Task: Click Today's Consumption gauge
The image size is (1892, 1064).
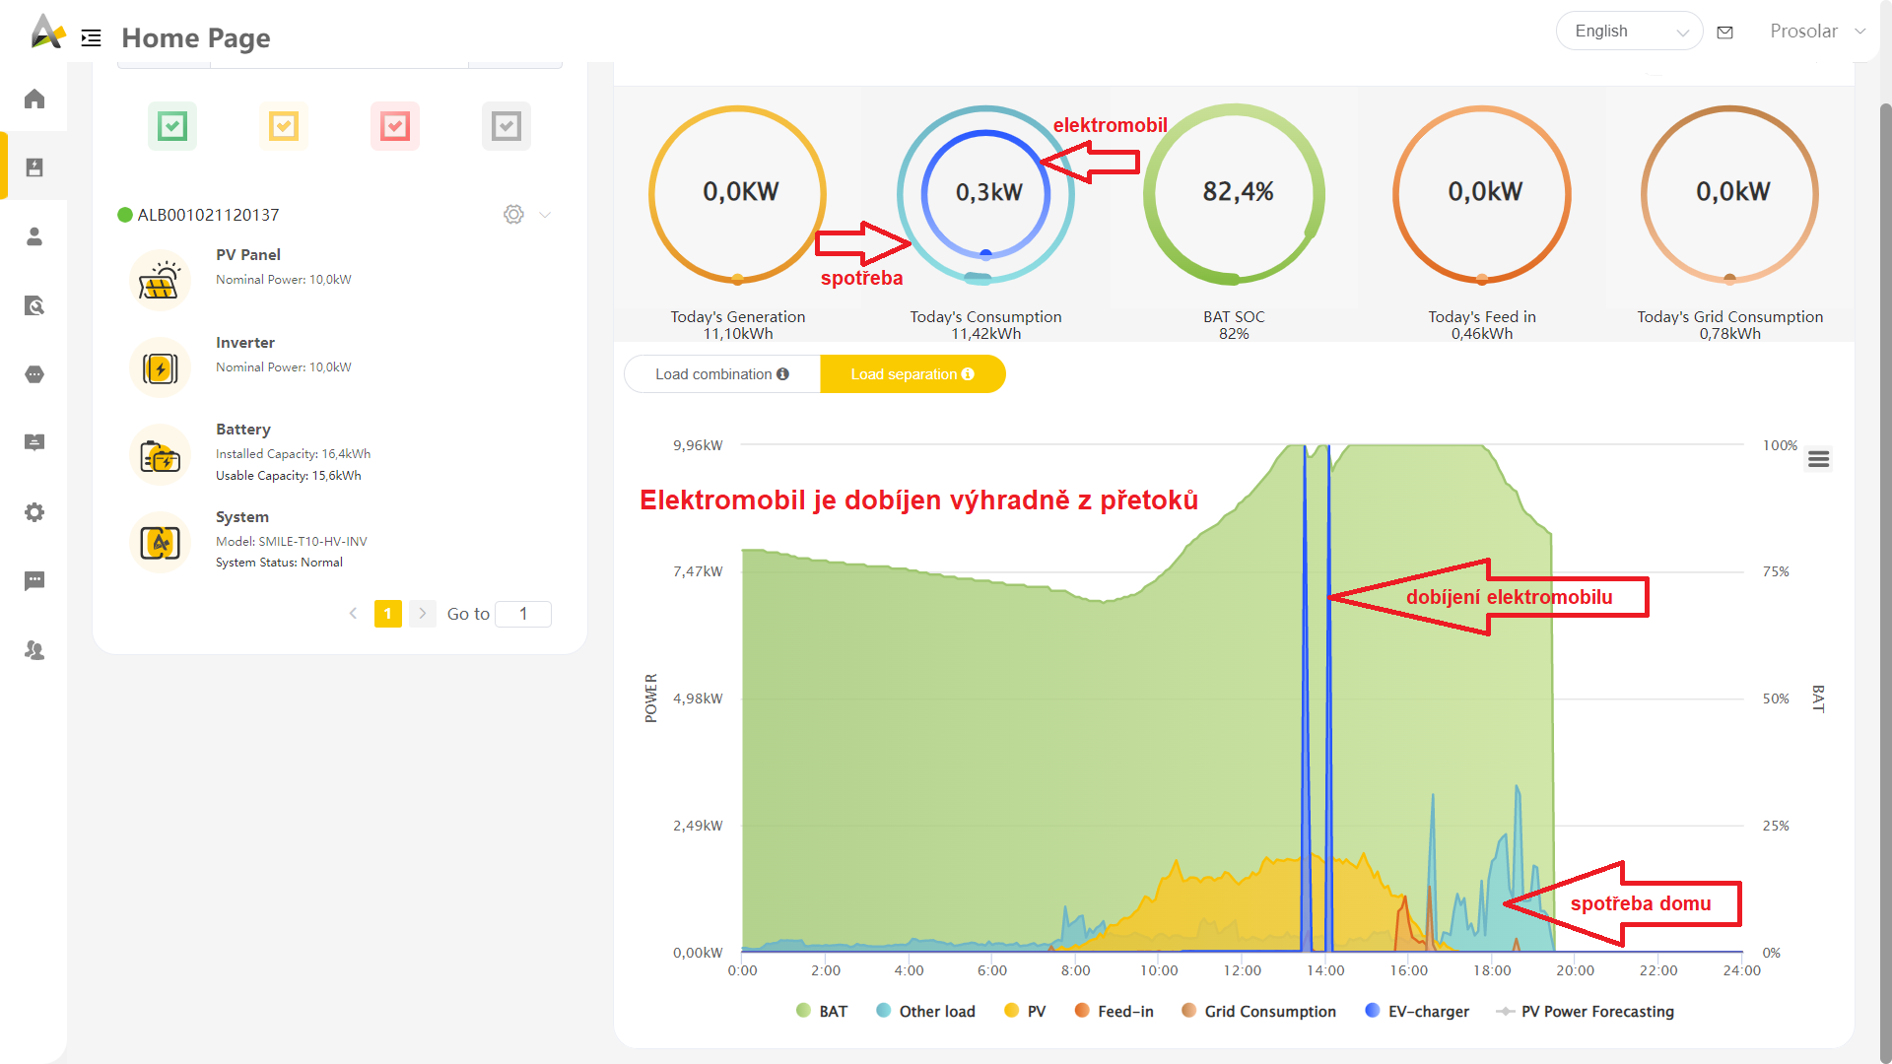Action: [985, 194]
